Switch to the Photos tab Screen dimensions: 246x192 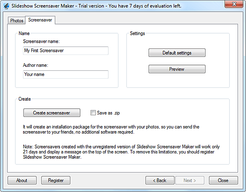[17, 21]
